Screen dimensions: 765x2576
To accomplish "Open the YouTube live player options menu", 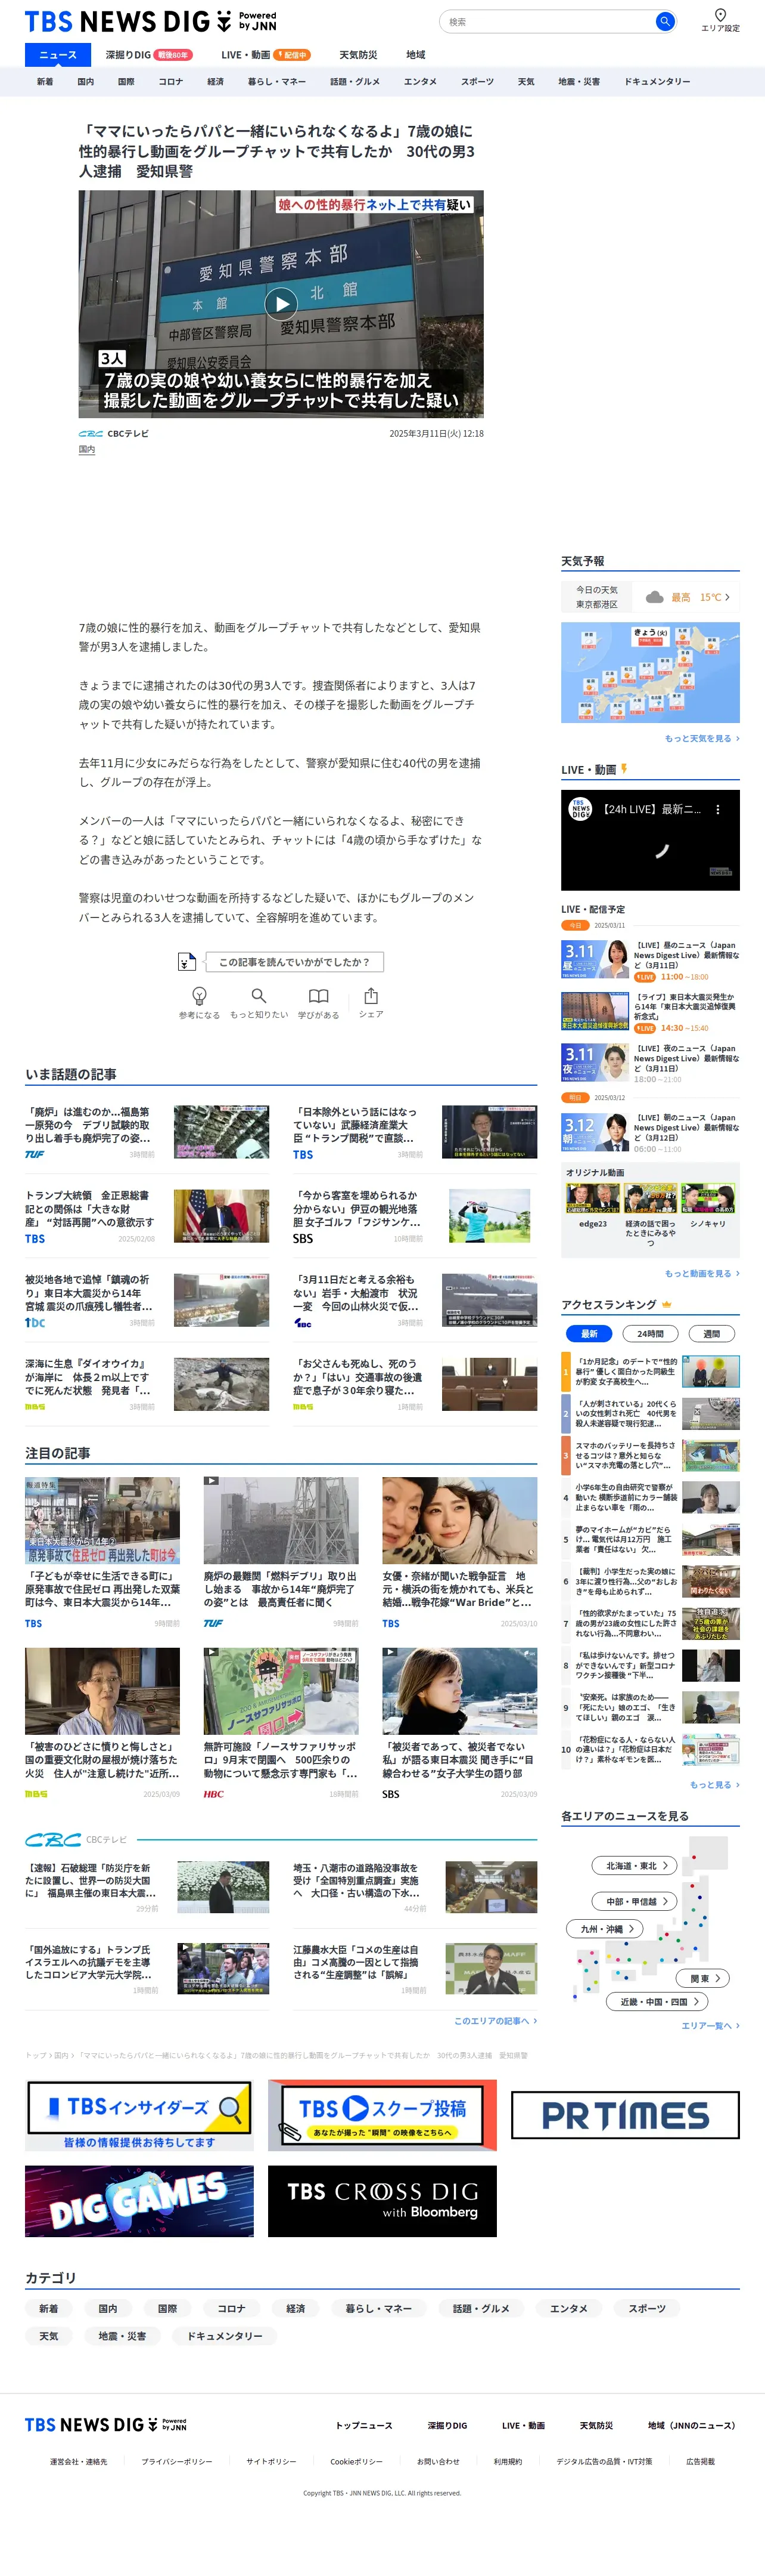I will 717,809.
